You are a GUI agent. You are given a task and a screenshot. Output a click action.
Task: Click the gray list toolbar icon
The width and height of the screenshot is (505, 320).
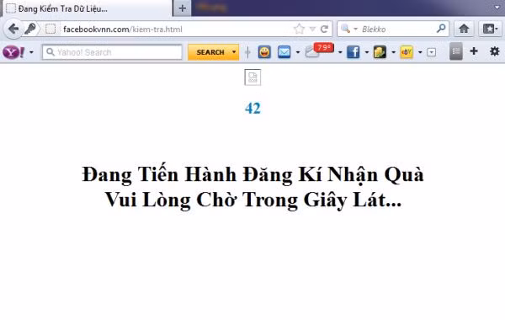click(x=456, y=51)
